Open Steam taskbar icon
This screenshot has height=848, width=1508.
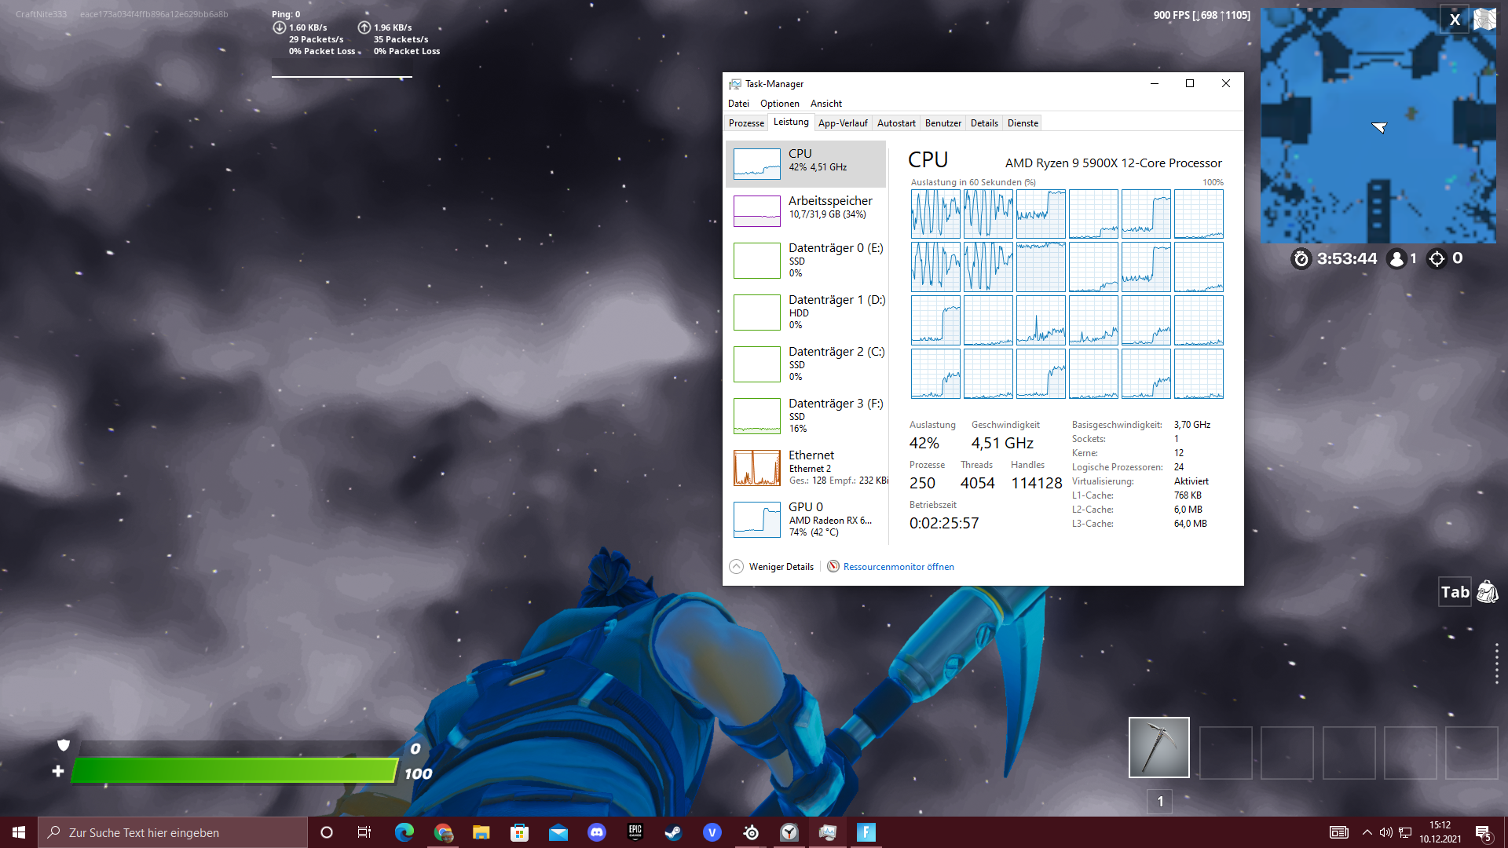pyautogui.click(x=673, y=832)
